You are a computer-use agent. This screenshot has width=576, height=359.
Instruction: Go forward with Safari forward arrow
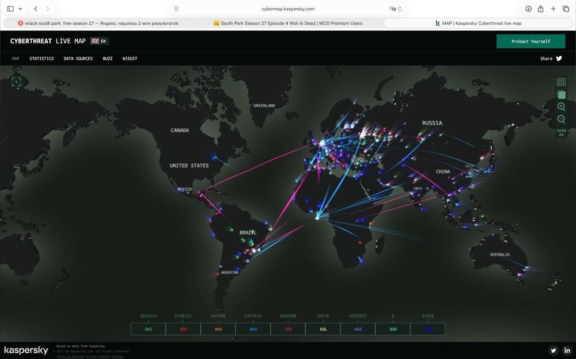pos(48,9)
